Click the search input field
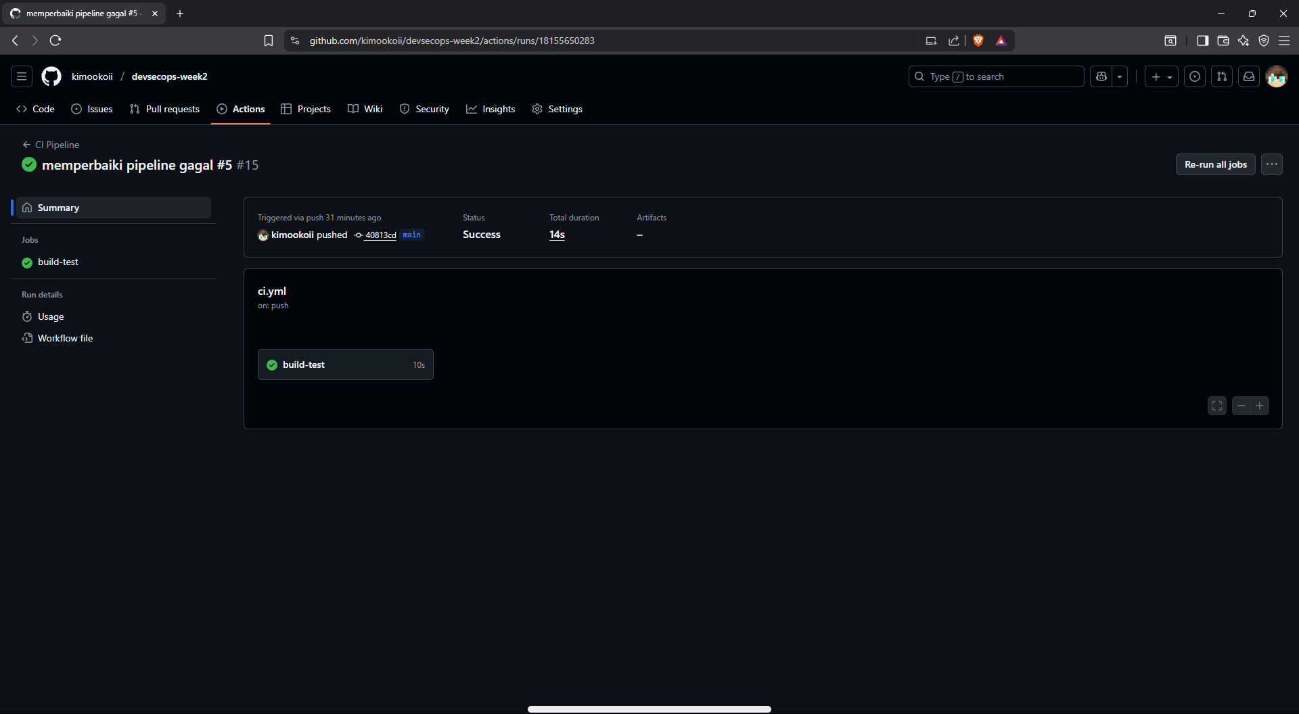Image resolution: width=1299 pixels, height=714 pixels. [996, 76]
